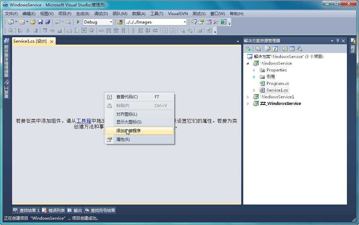
Task: Click the Align Rights layout icon
Action: click(35, 31)
